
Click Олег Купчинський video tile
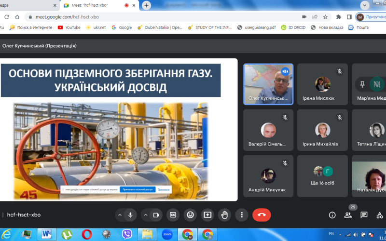[268, 84]
